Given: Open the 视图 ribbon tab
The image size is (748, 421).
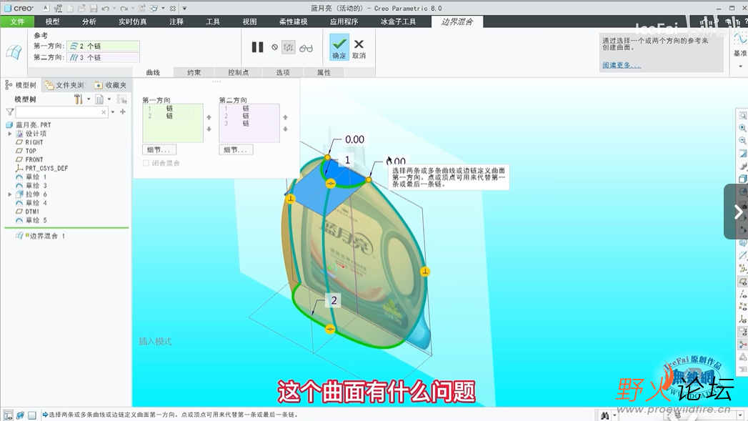Looking at the screenshot, I should pos(249,21).
